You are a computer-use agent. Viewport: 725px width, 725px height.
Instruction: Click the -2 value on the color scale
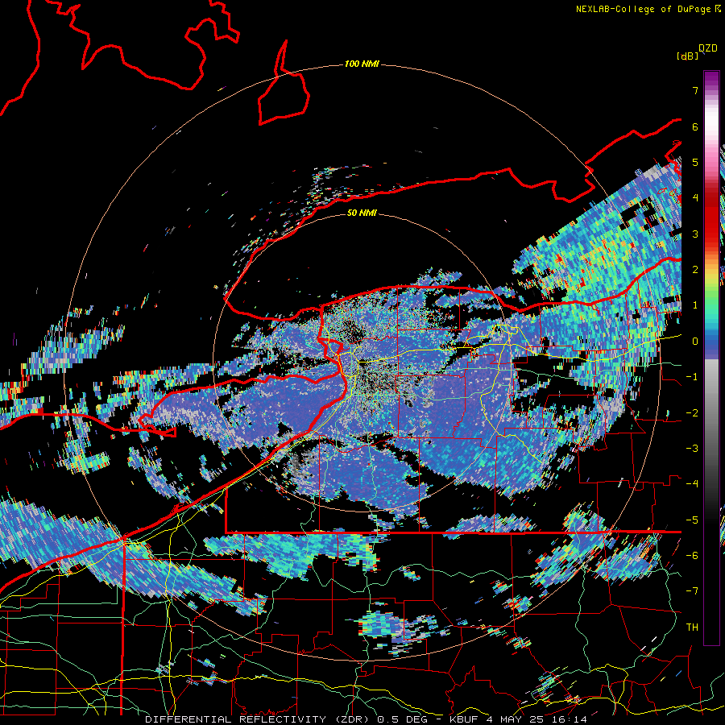tap(692, 413)
